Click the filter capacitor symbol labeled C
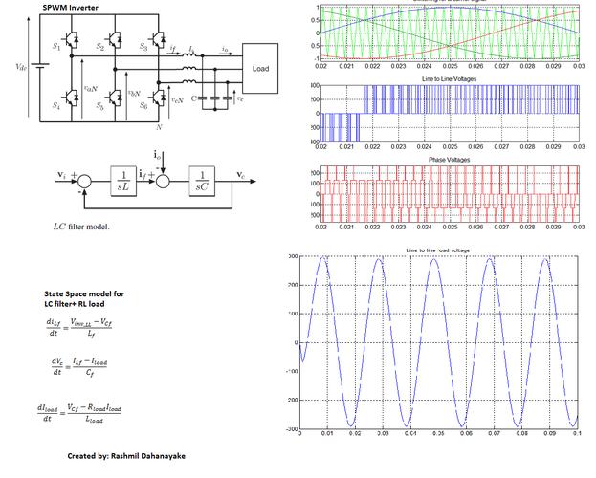The height and width of the screenshot is (478, 596). point(202,98)
